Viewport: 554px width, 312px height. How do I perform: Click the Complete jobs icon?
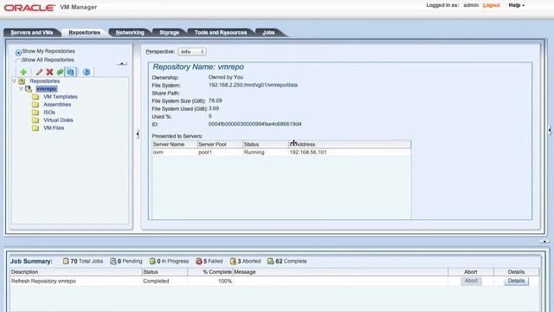[x=271, y=261]
